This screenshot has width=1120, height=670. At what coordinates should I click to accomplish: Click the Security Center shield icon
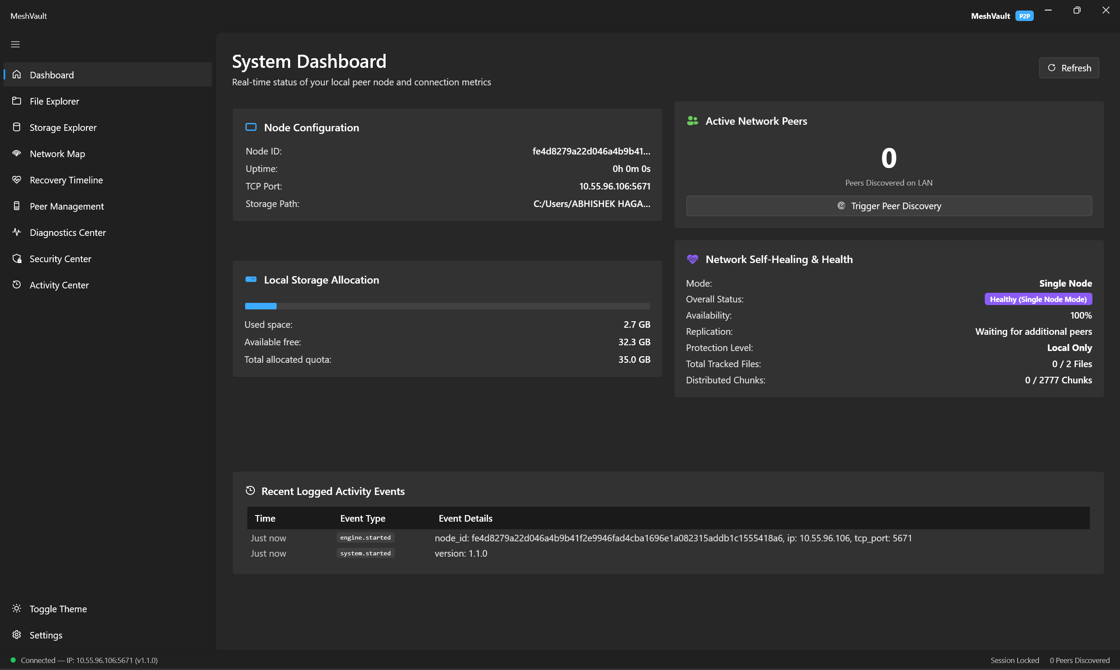[x=17, y=258]
